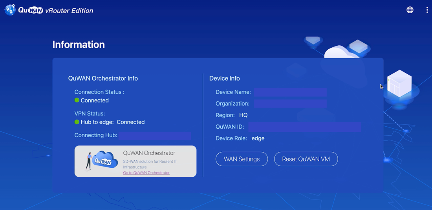Select the Device Name value field
The image size is (432, 210).
290,92
